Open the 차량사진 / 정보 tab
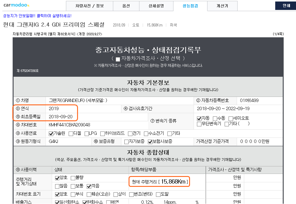This screenshot has height=204, width=296. pyautogui.click(x=89, y=6)
